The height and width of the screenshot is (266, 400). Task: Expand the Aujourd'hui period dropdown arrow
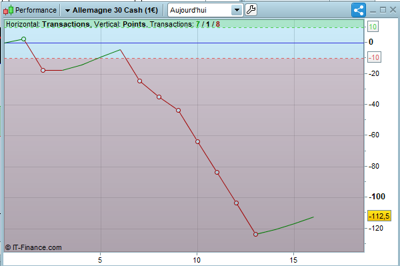click(x=237, y=10)
